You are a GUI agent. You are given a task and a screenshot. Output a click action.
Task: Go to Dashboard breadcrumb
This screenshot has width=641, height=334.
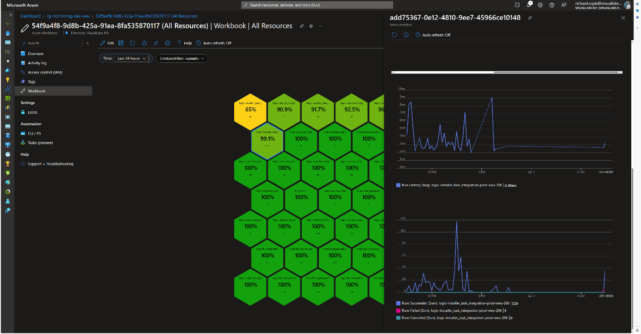[31, 16]
